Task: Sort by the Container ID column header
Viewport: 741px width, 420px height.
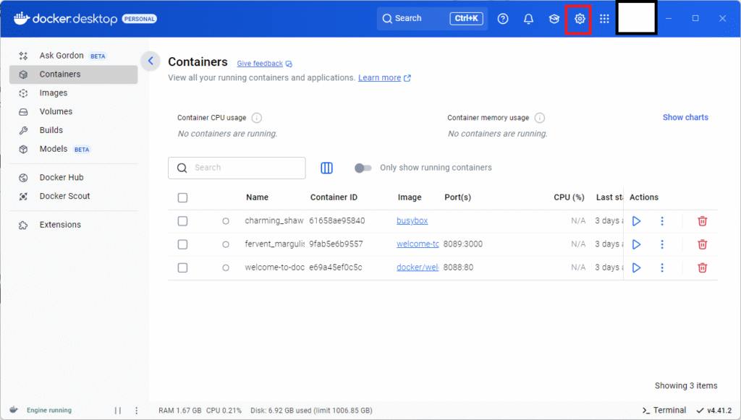Action: [x=334, y=197]
